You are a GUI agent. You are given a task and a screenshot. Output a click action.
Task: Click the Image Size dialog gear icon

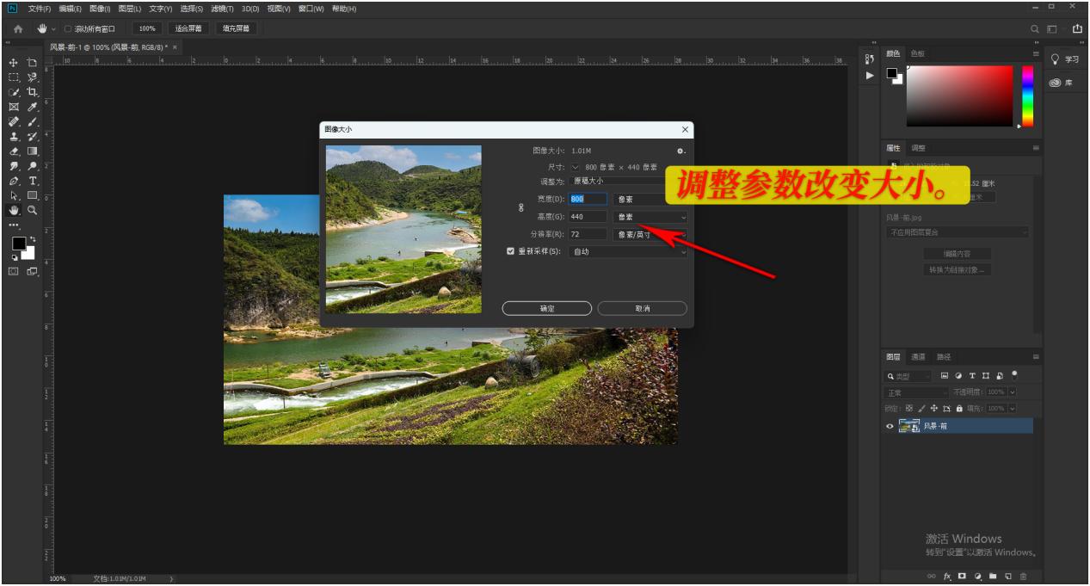point(680,151)
